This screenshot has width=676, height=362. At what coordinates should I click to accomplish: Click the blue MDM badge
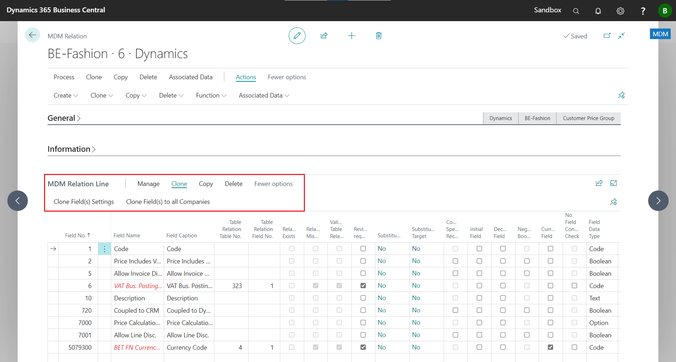[x=660, y=34]
